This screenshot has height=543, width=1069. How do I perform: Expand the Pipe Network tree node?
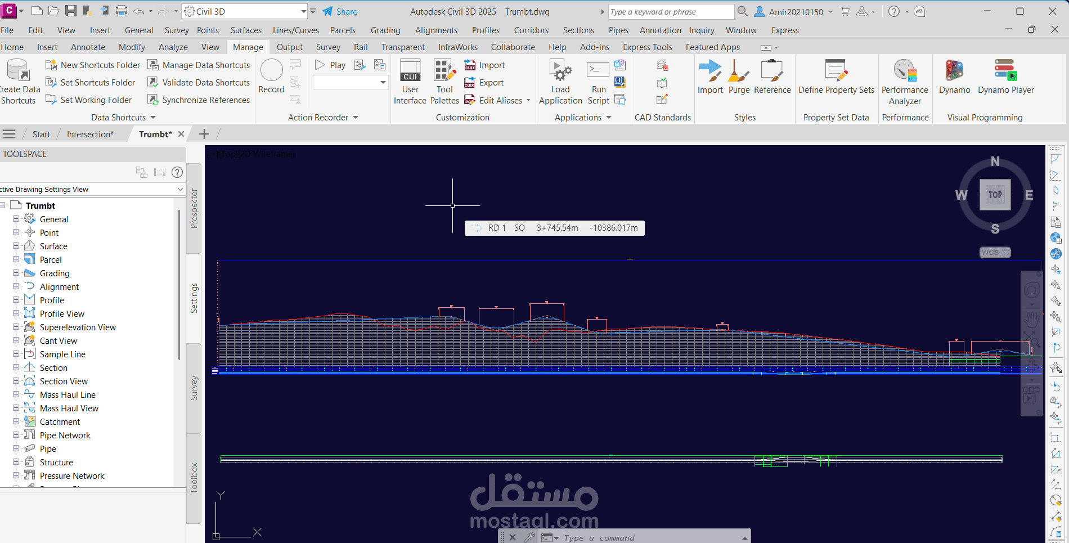pyautogui.click(x=16, y=435)
